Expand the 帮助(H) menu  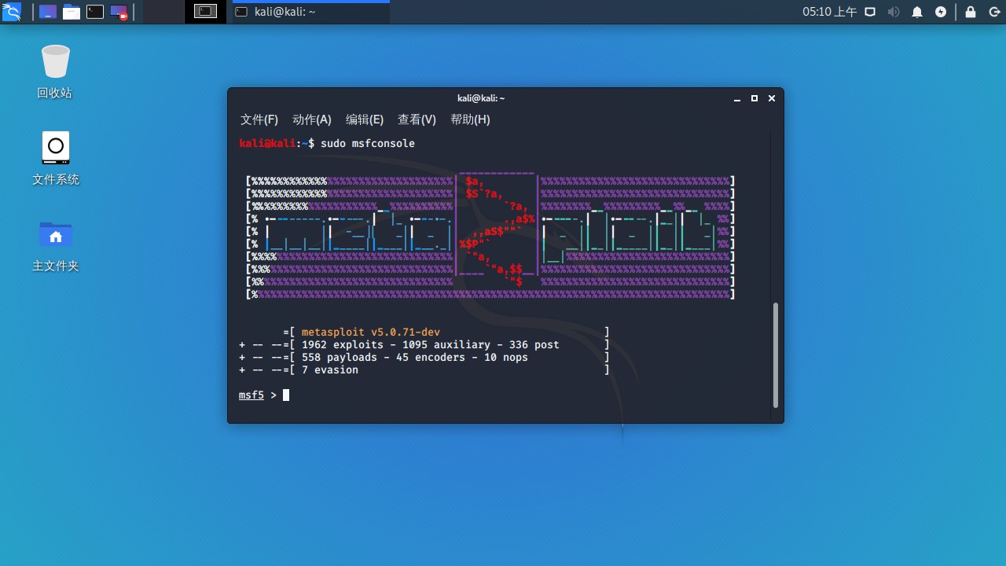470,119
